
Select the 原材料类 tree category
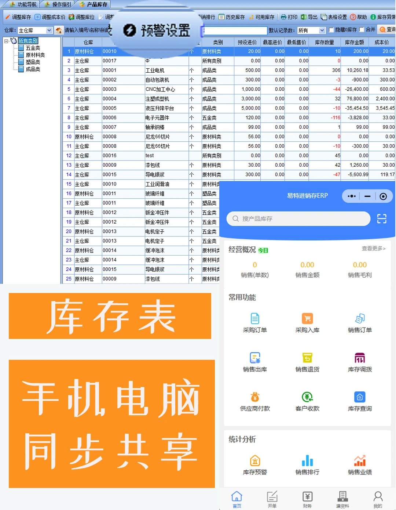pos(35,55)
